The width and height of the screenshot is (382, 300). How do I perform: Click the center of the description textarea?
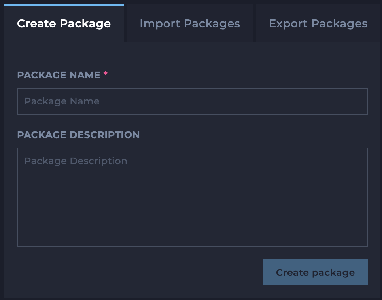click(192, 197)
